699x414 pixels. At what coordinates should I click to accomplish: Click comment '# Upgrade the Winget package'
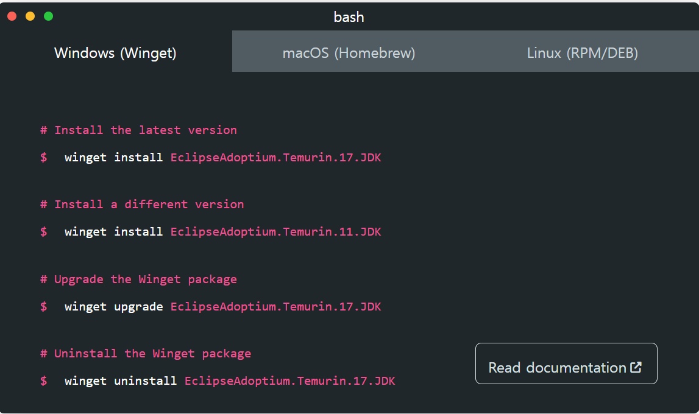[138, 279]
